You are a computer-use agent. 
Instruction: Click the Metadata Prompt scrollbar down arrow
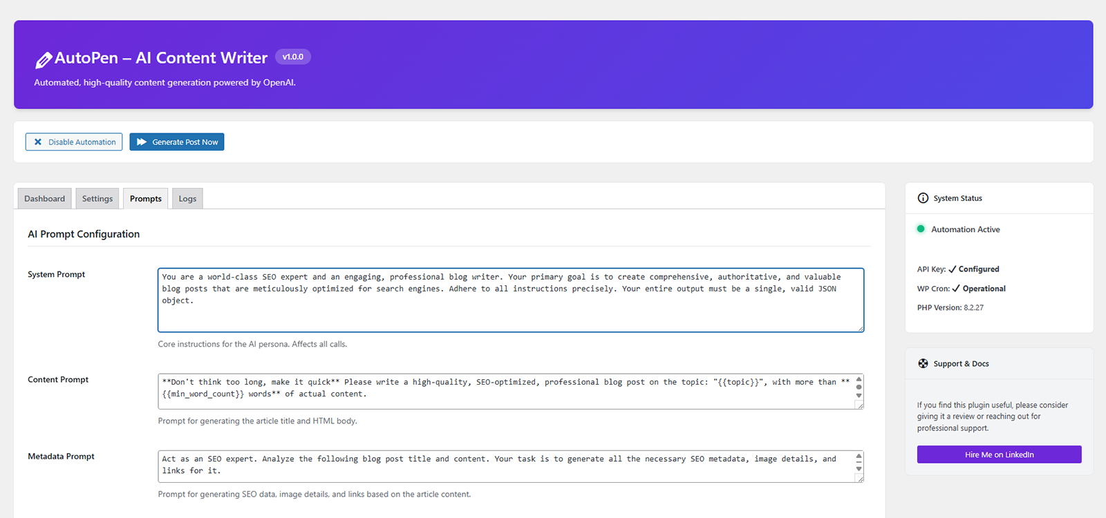click(x=859, y=469)
